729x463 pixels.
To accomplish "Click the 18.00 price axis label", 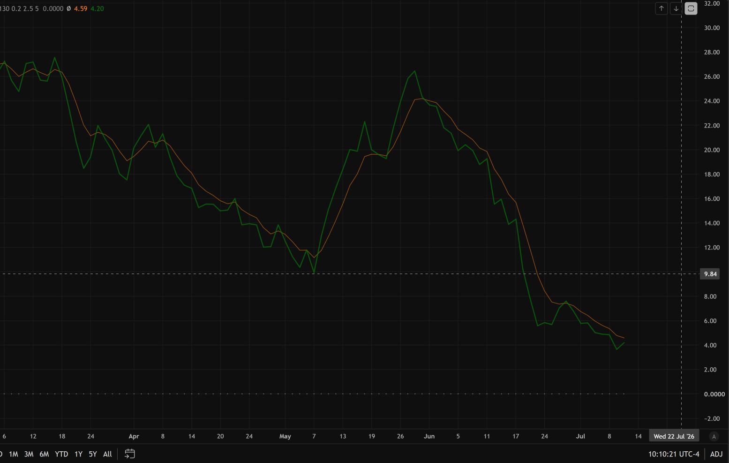I will pos(712,175).
